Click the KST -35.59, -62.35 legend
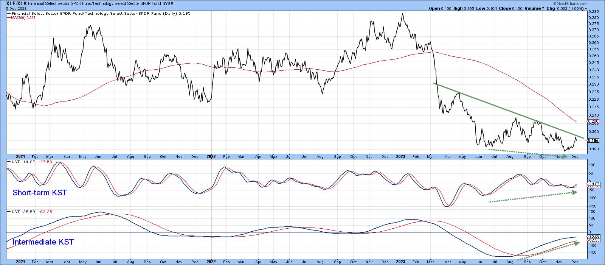605x265 pixels. coord(29,212)
